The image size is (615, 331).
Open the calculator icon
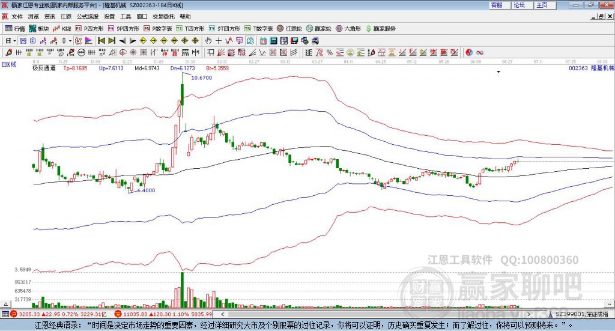click(x=273, y=41)
